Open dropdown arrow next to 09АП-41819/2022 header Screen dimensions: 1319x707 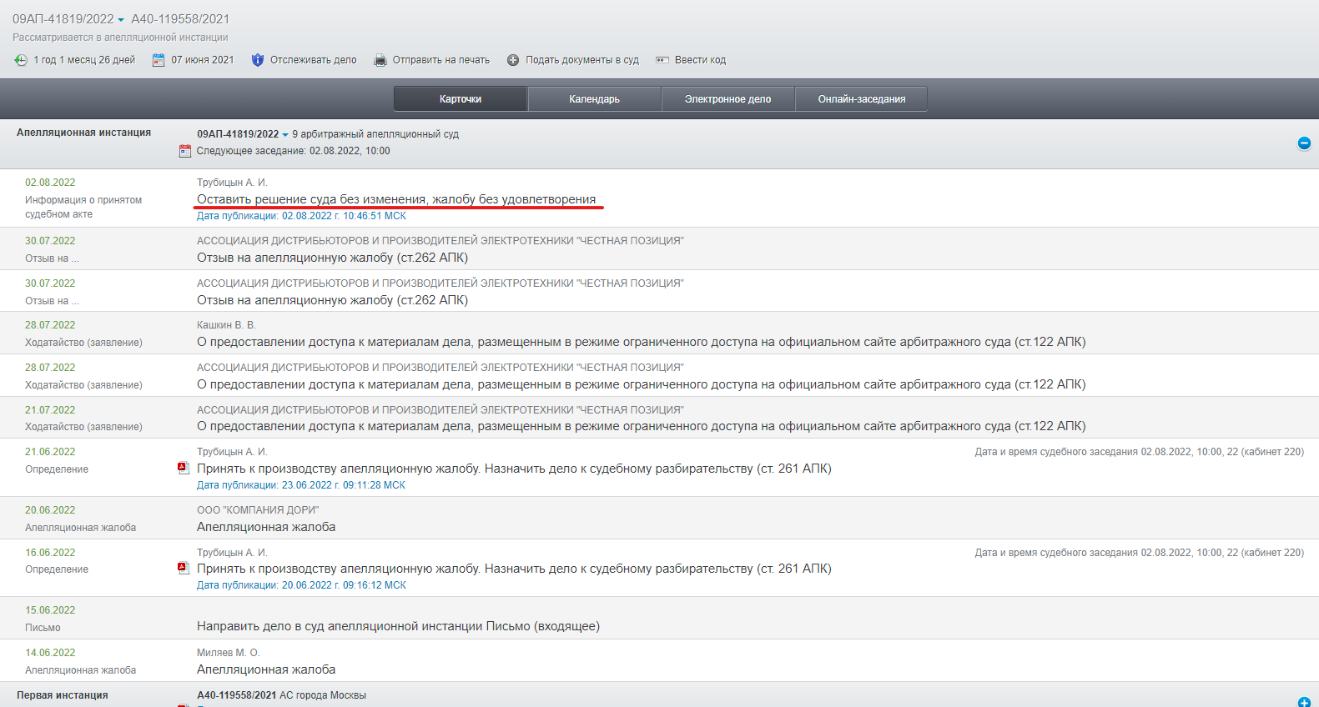tap(121, 20)
